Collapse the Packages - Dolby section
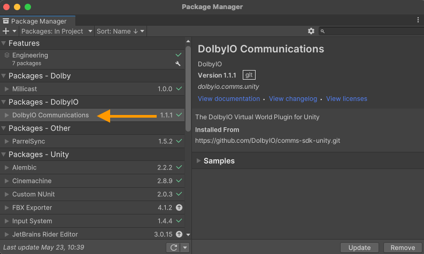 [4, 76]
